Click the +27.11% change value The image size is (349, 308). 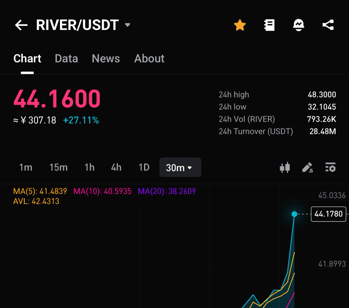tap(81, 120)
